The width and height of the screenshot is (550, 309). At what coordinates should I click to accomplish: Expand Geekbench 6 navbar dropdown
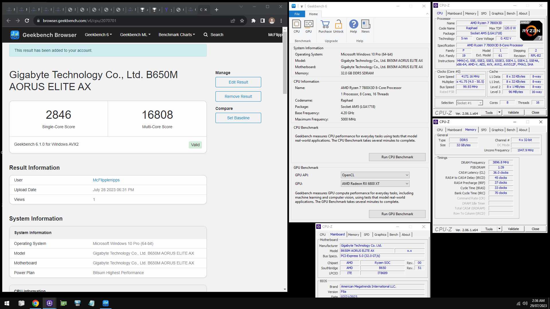(x=98, y=35)
